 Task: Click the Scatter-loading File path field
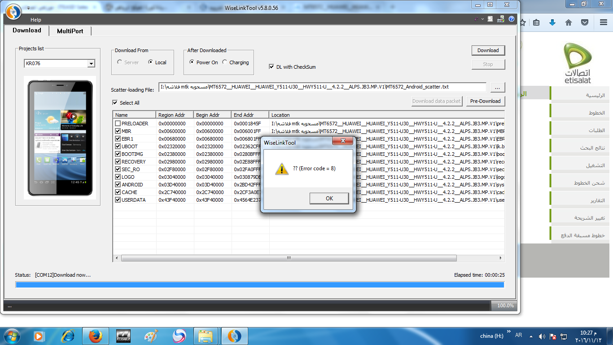pos(322,87)
